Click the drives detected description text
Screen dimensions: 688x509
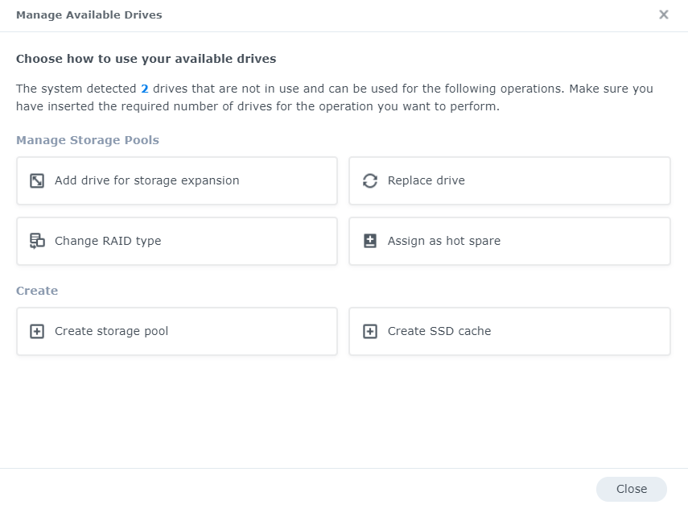click(x=335, y=97)
